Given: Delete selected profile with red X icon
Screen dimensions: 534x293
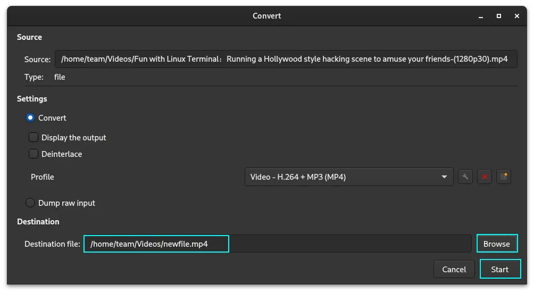Looking at the screenshot, I should [x=485, y=177].
